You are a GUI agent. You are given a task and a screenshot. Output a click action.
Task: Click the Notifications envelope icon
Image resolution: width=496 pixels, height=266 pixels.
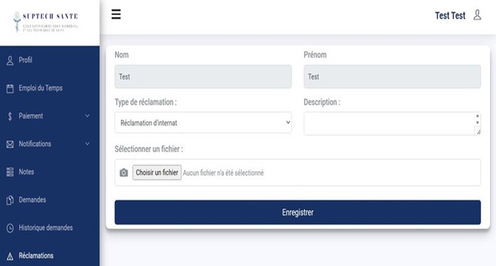[x=10, y=144]
